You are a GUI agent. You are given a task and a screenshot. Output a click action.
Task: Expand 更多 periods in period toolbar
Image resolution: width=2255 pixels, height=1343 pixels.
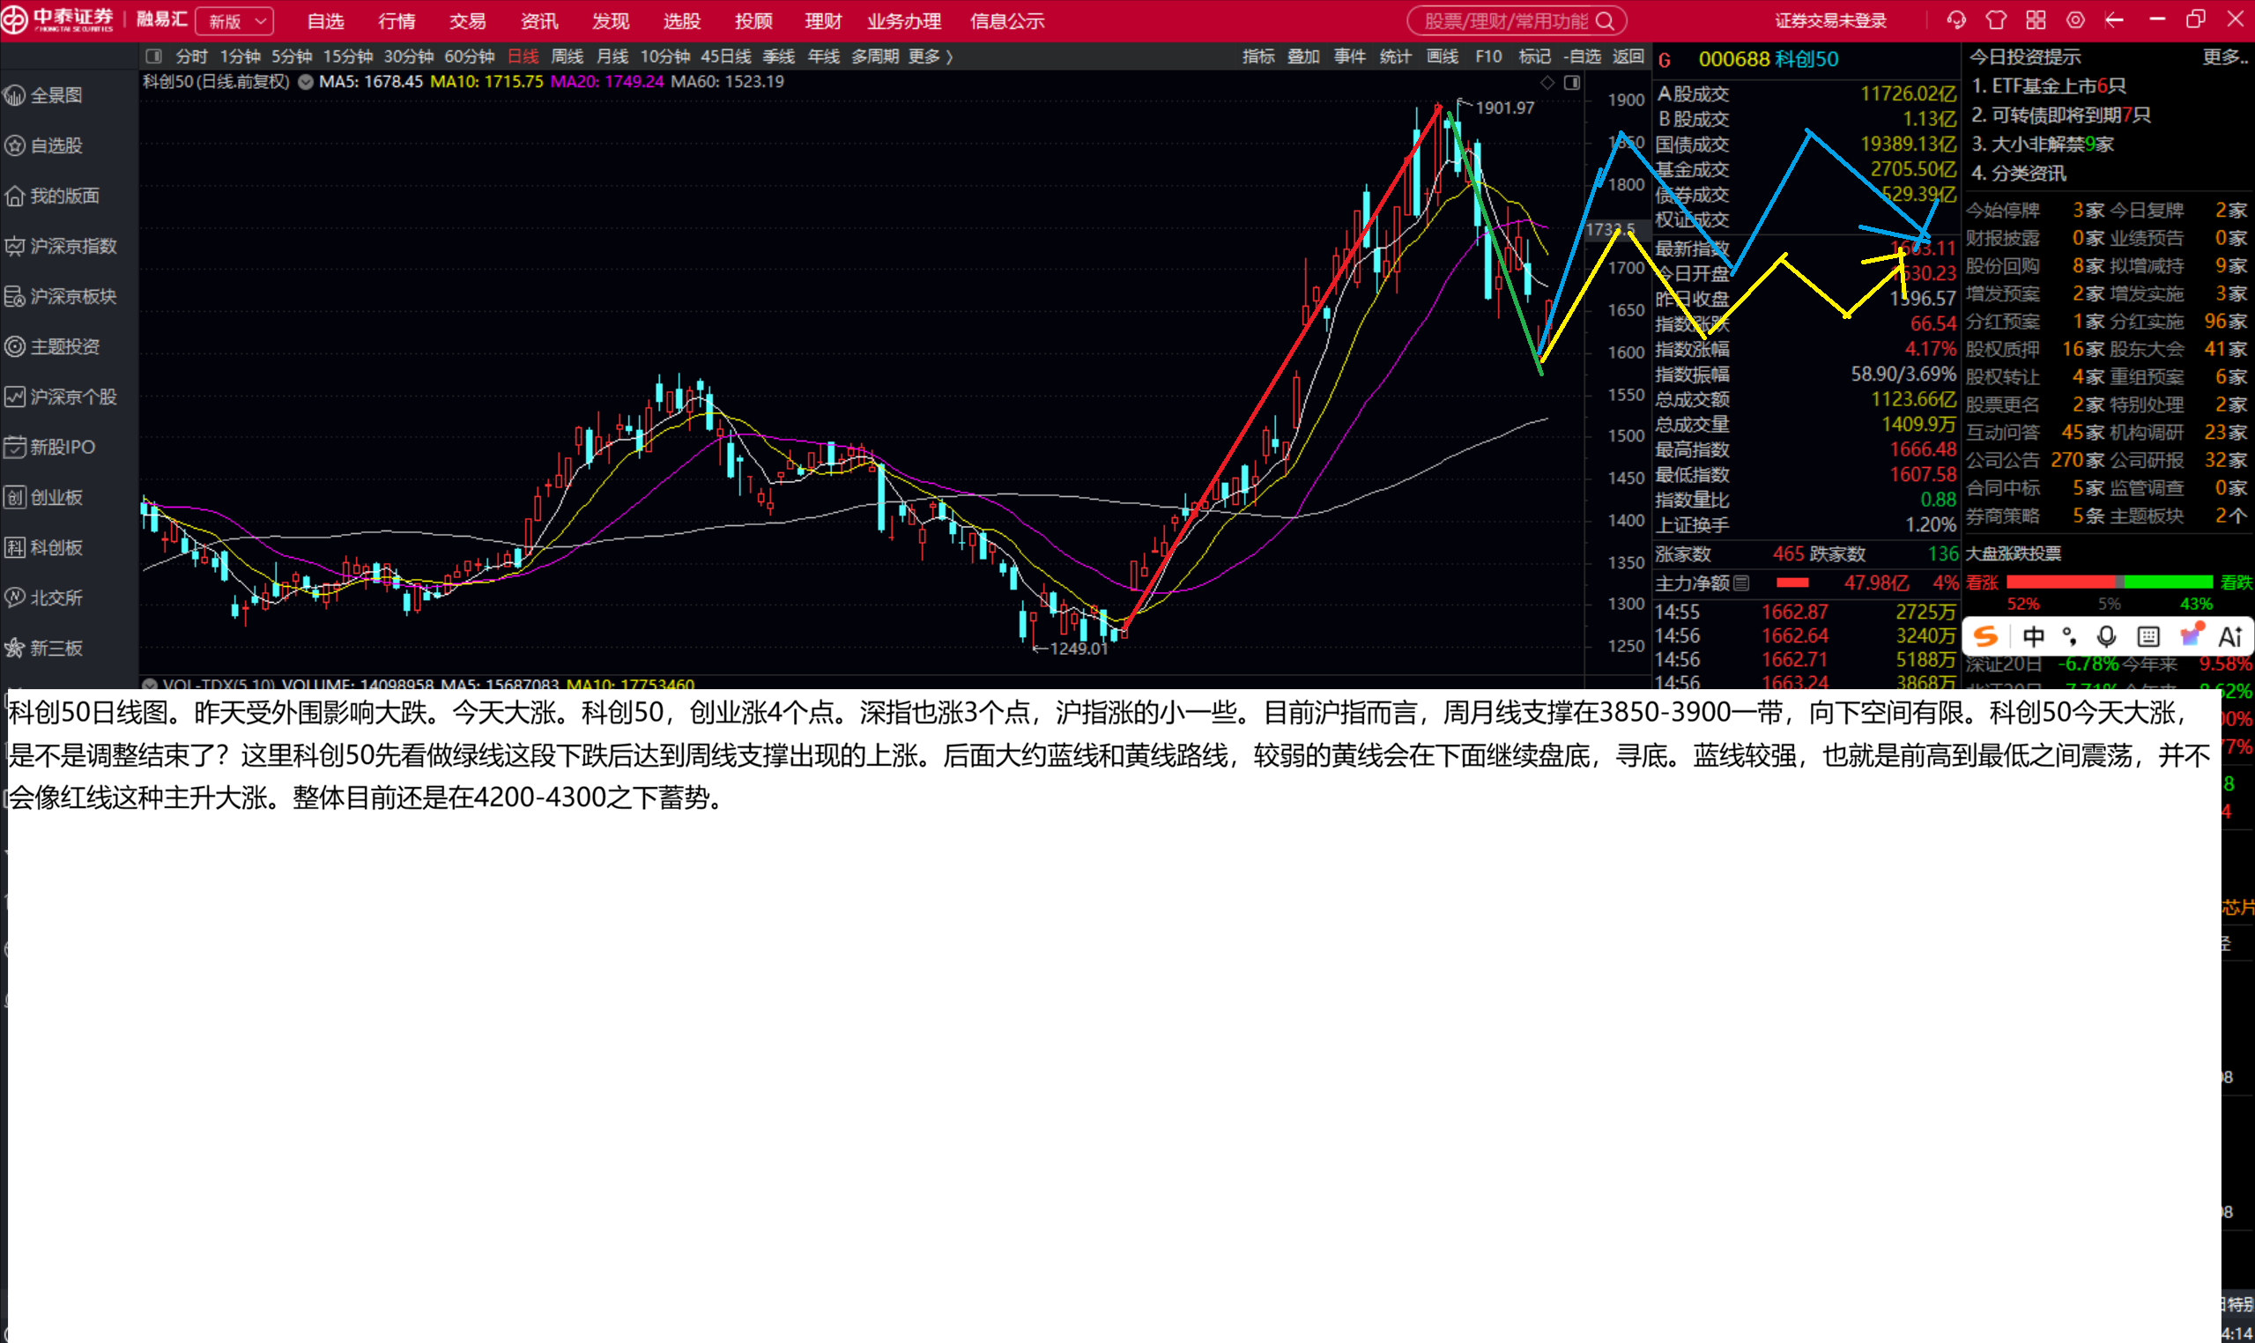(931, 56)
